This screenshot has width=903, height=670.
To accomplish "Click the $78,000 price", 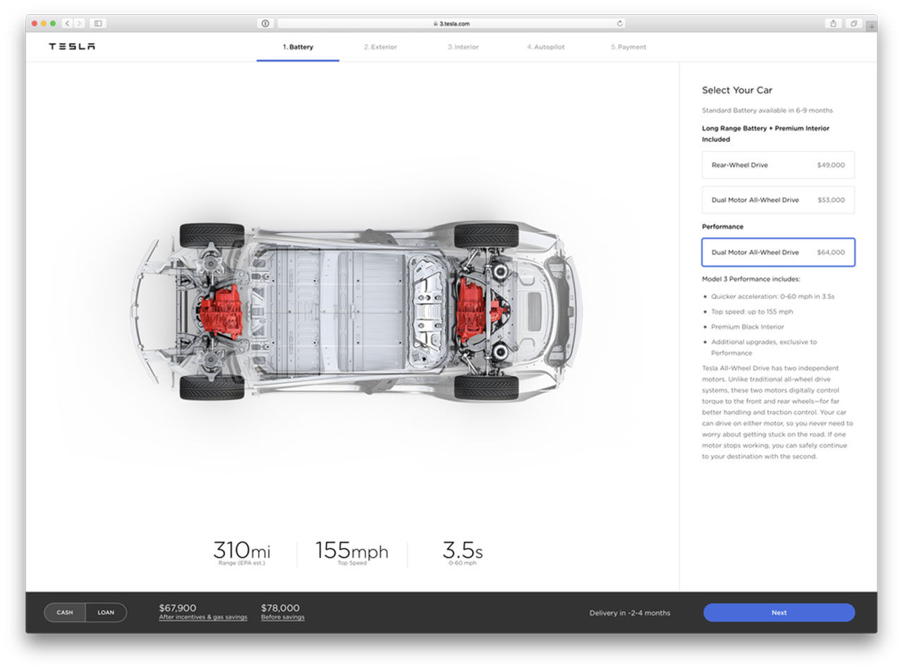I will pyautogui.click(x=280, y=608).
